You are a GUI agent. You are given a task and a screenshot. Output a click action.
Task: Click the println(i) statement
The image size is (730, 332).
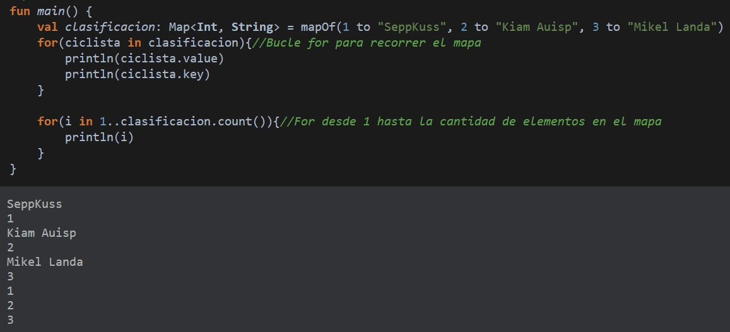tap(100, 137)
